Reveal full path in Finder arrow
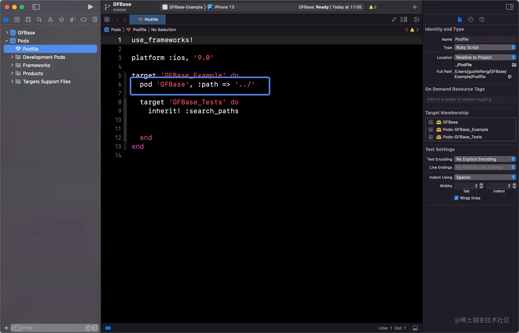The height and width of the screenshot is (333, 519). pos(510,77)
